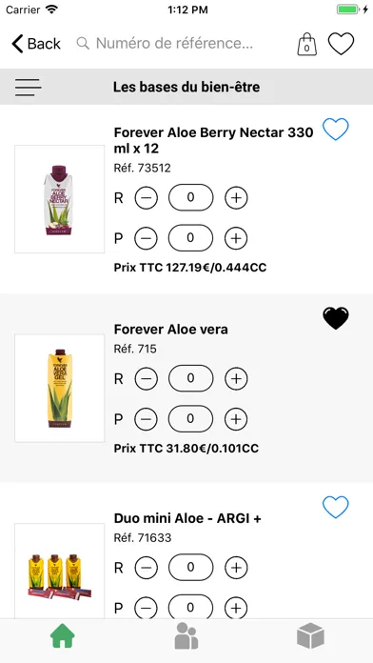Decrease P quantity for Aloe Berry Nectar
This screenshot has height=663, width=373.
(x=147, y=238)
